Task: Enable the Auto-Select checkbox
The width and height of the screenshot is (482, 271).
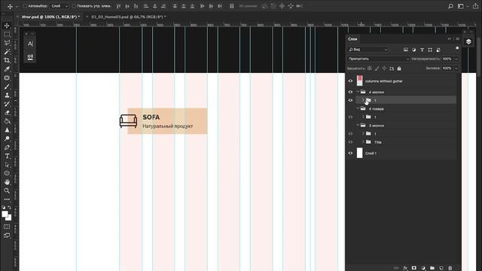Action: (25, 6)
